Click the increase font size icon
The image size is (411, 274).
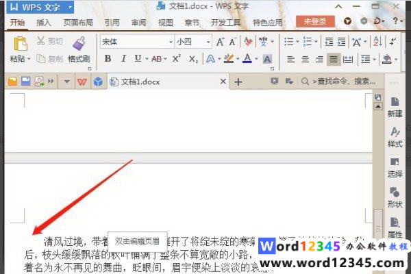click(x=221, y=42)
